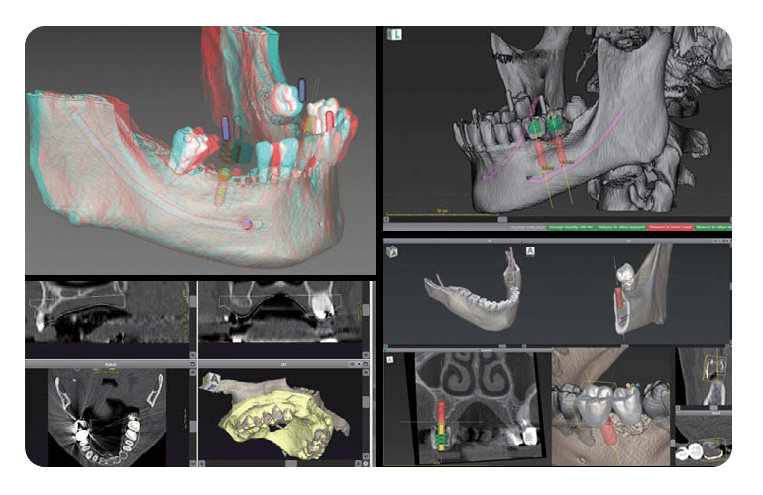The height and width of the screenshot is (495, 763).
Task: Select the second green status indicator
Action: (621, 227)
